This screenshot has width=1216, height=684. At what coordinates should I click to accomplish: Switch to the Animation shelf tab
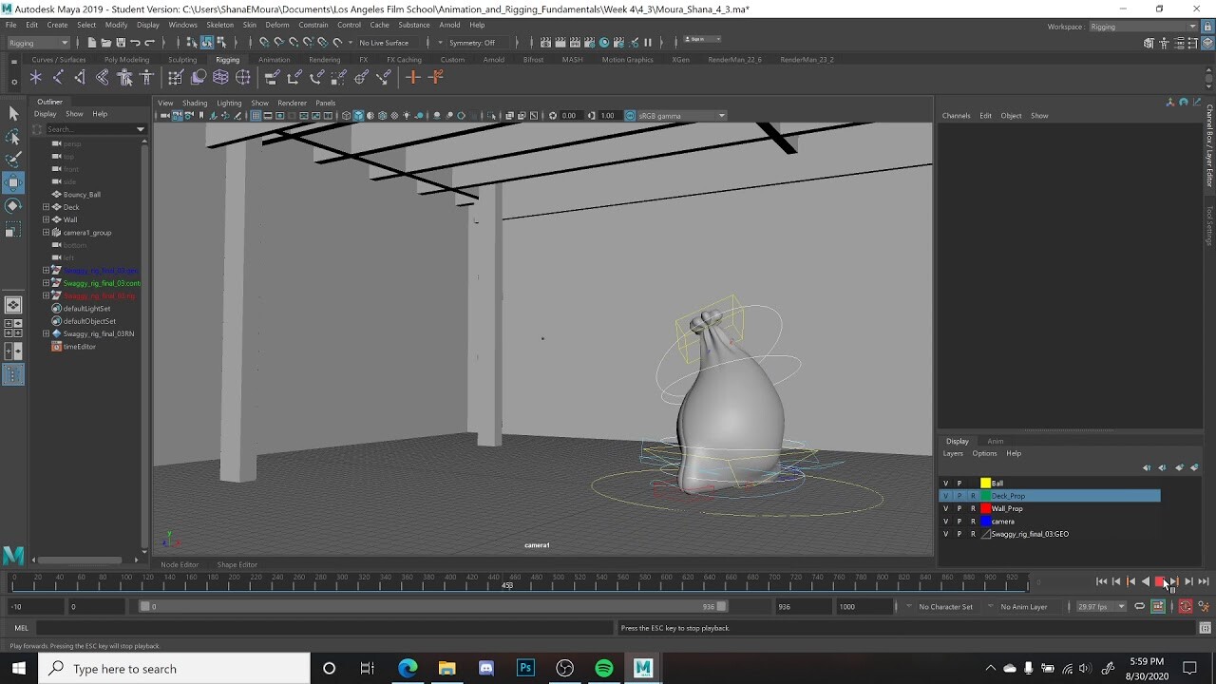tap(275, 59)
